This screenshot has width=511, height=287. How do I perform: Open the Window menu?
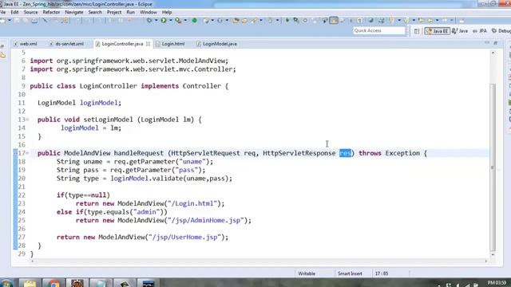[x=149, y=12]
